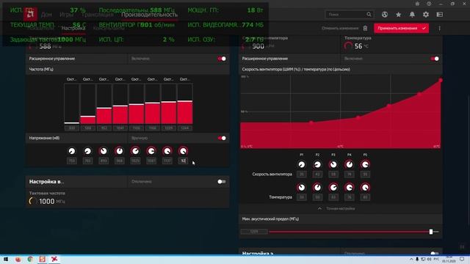Screen dimensions: 470x264
Task: Click the bug report icon in title bar
Action: click(x=417, y=4)
